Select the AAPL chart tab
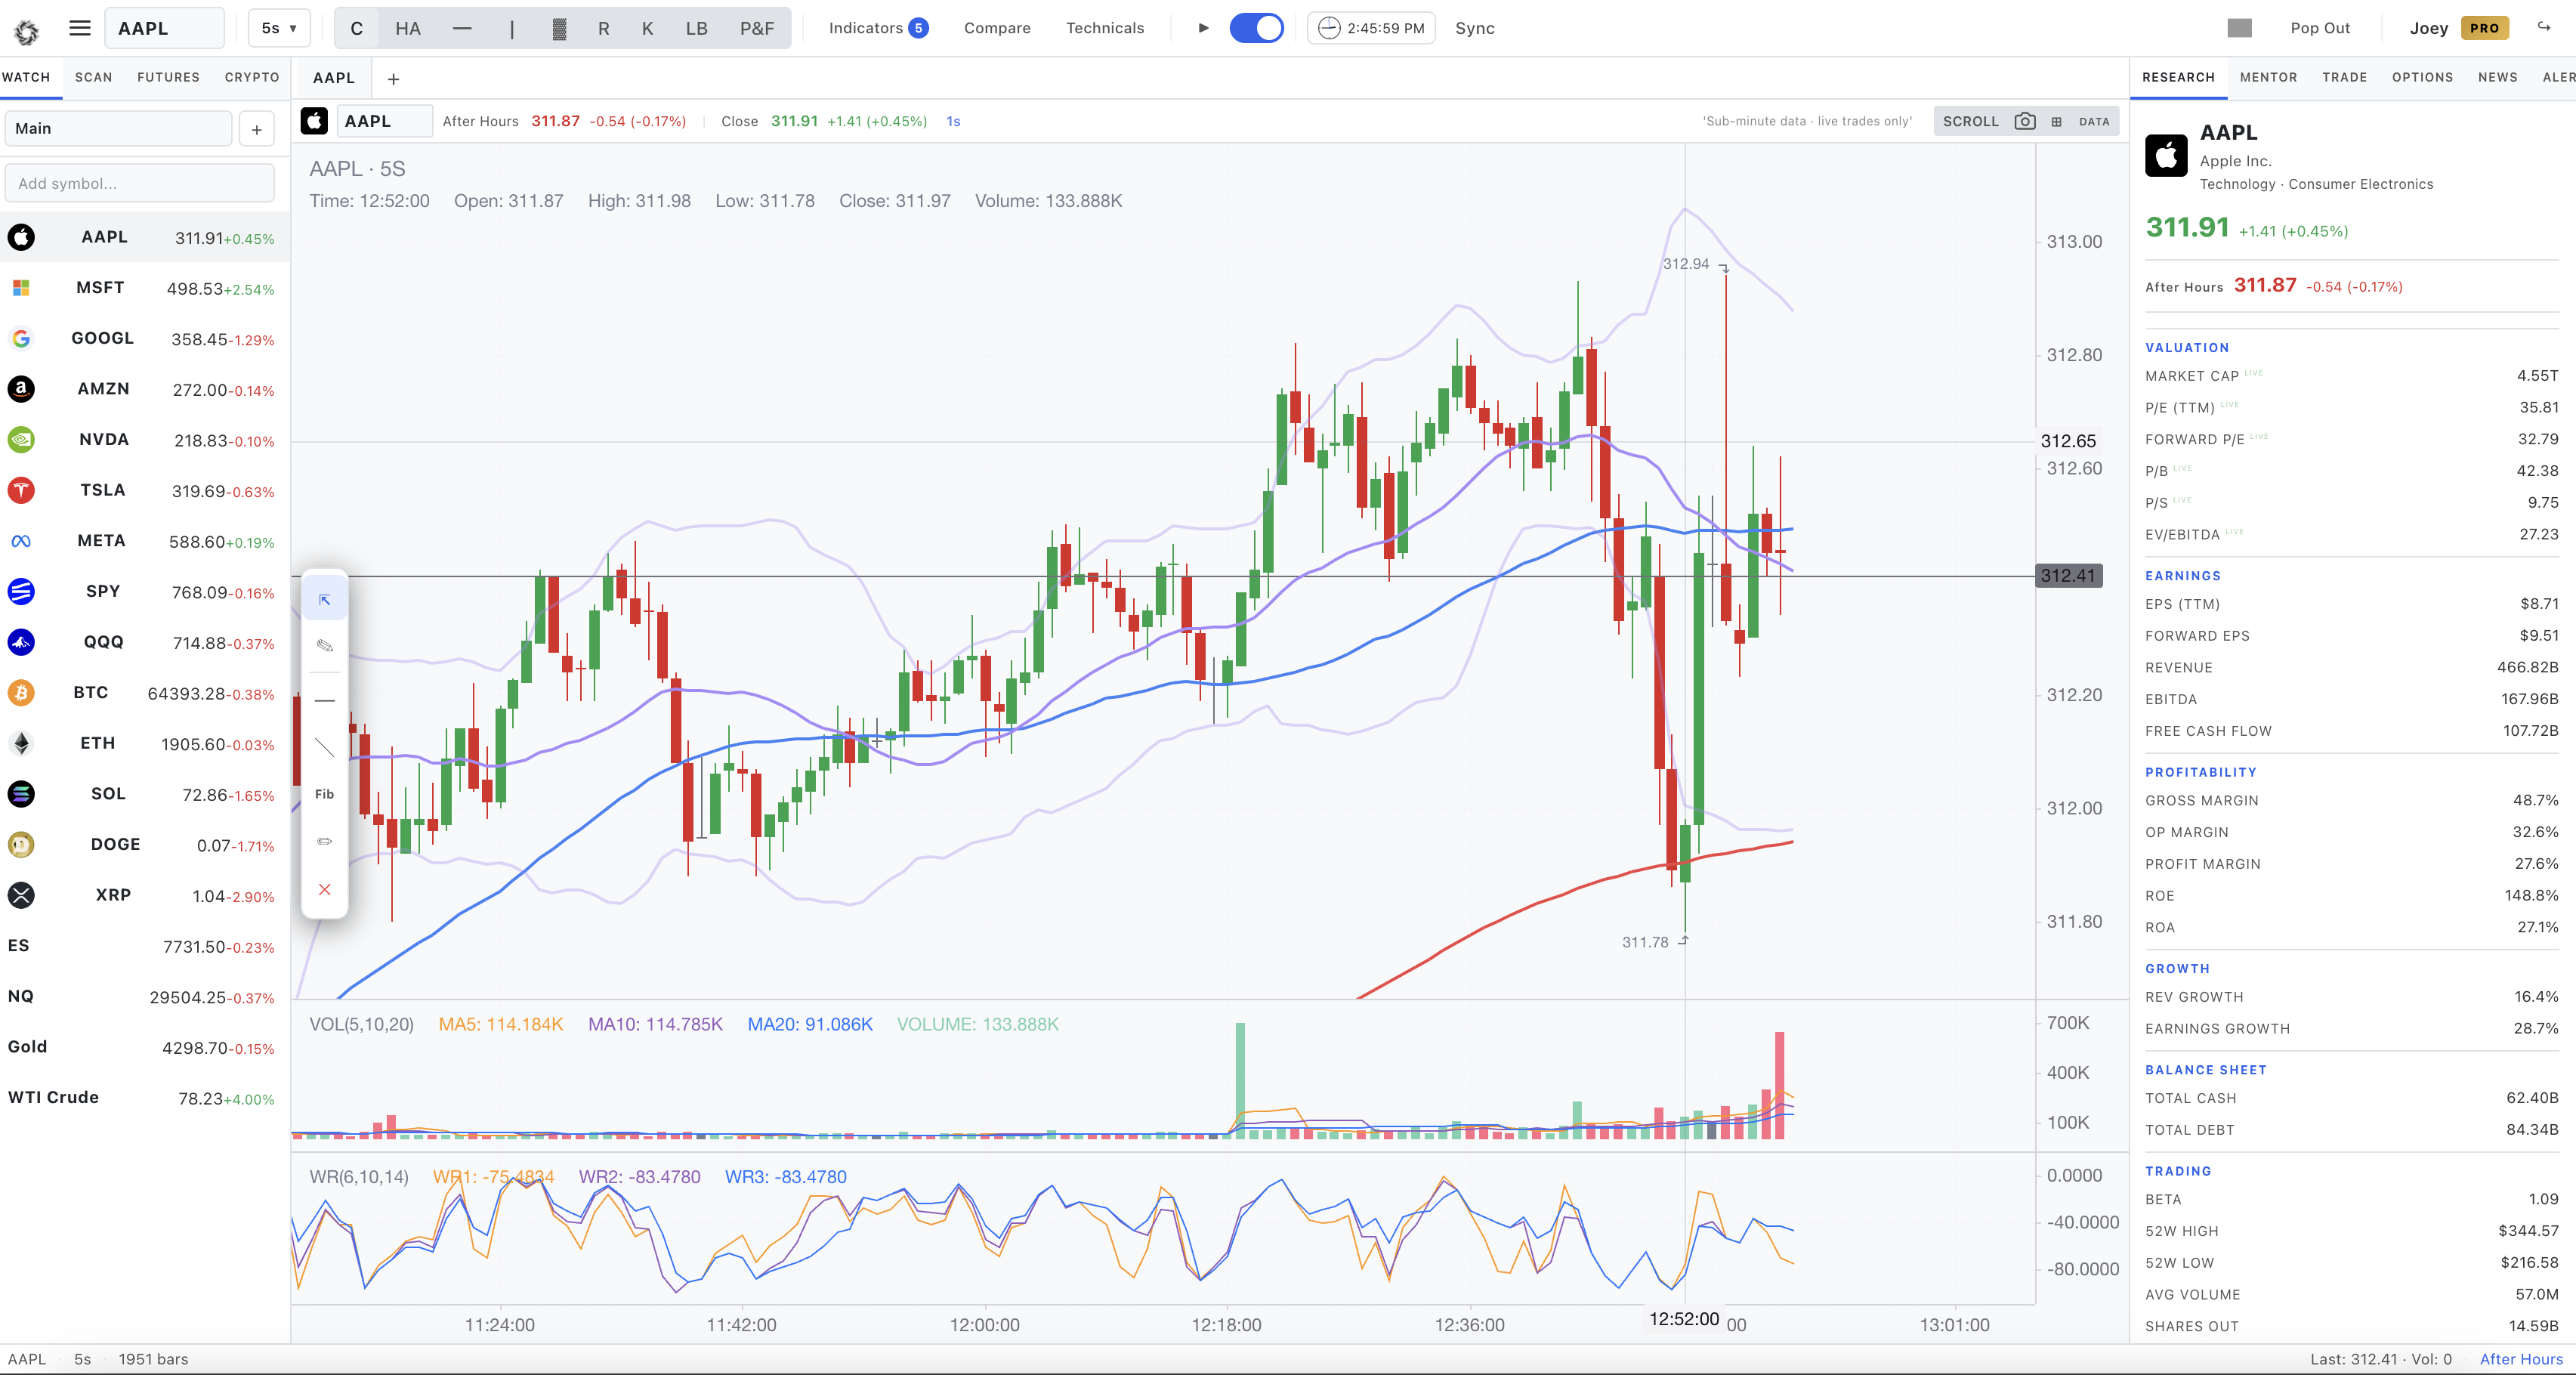 click(334, 78)
